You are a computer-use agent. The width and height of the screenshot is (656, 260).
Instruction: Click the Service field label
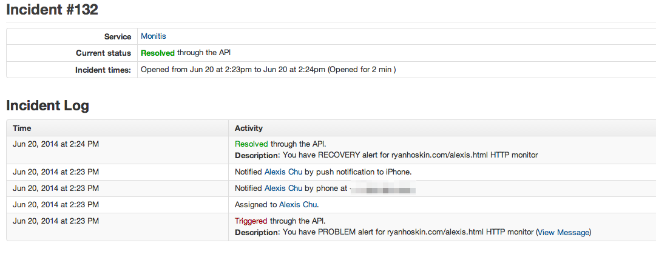pos(117,37)
